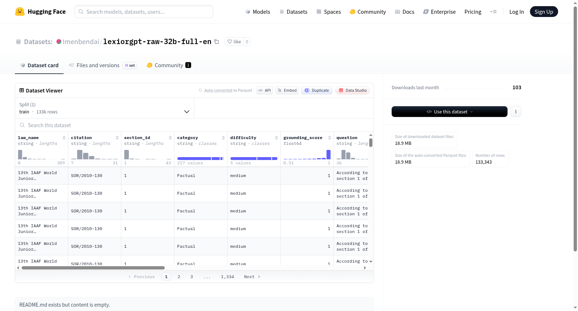
Task: Click the Dataset Viewer heading icon
Action: coord(22,90)
